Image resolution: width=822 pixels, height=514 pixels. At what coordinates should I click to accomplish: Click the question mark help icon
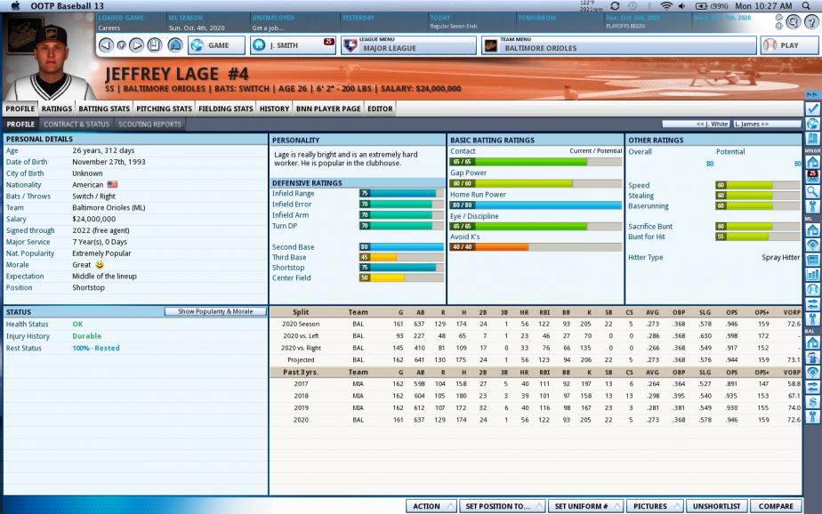coord(812,21)
